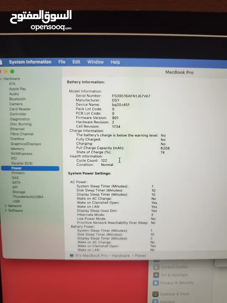Viewport: 227px width, 303px height.
Task: Expand the Network section chevron
Action: 5,206
